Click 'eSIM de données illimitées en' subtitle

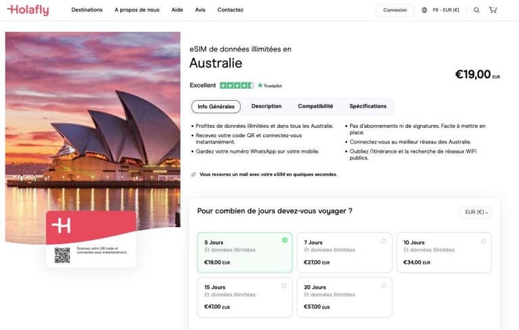(241, 49)
